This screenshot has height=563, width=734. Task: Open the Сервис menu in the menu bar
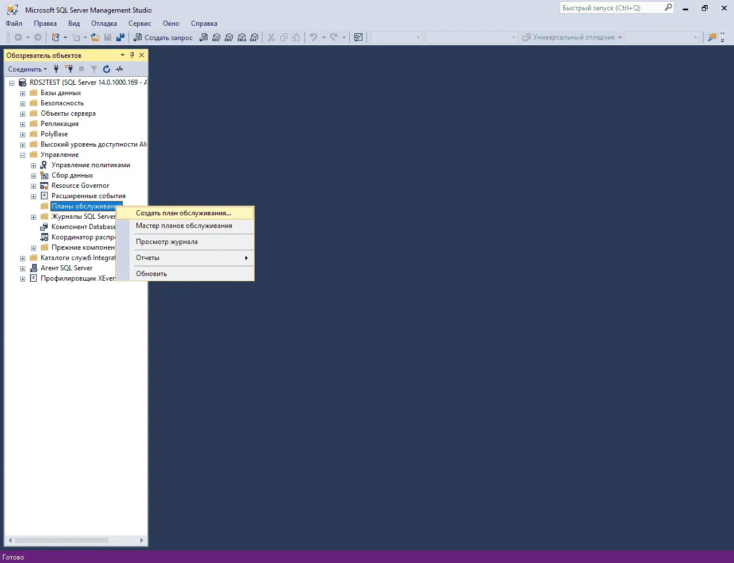point(139,23)
